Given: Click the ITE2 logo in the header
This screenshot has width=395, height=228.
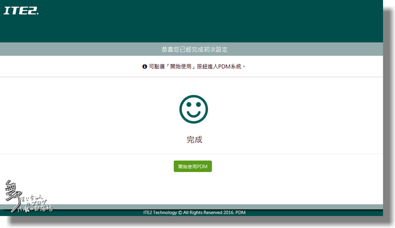Looking at the screenshot, I should [x=21, y=10].
